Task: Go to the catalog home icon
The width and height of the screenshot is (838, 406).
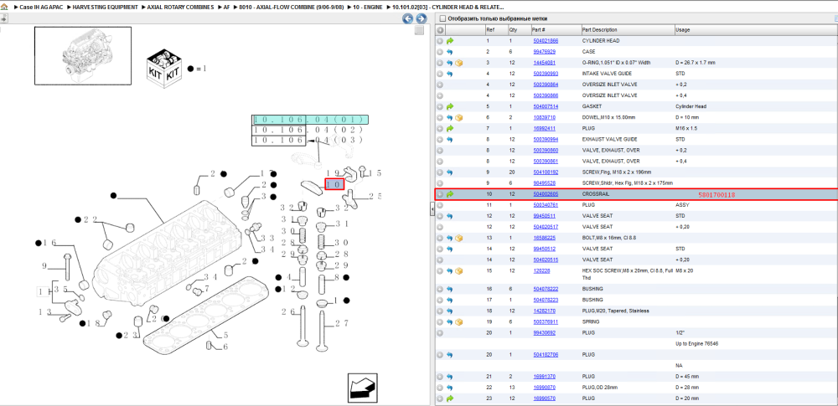Action: click(x=4, y=8)
